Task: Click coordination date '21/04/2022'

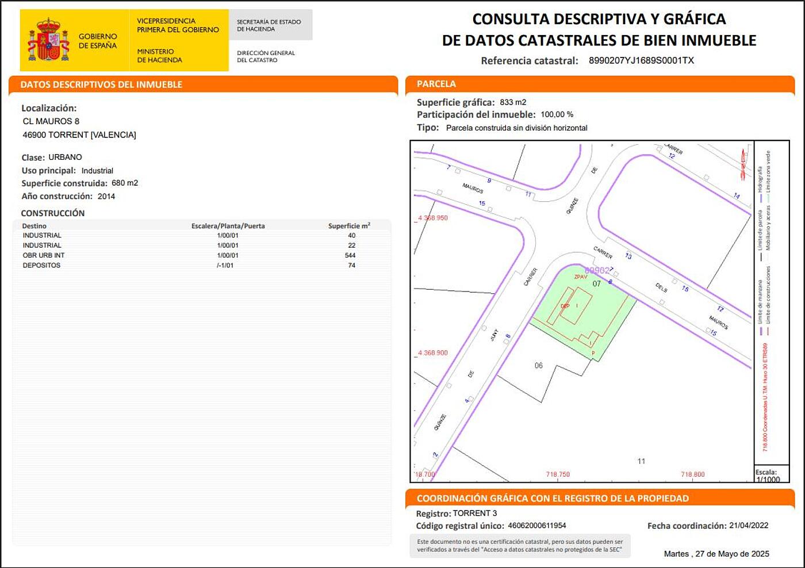Action: coord(749,525)
